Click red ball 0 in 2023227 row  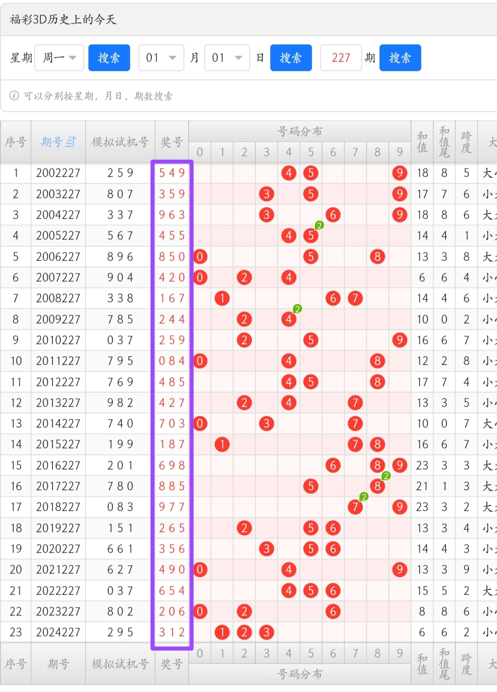[200, 611]
